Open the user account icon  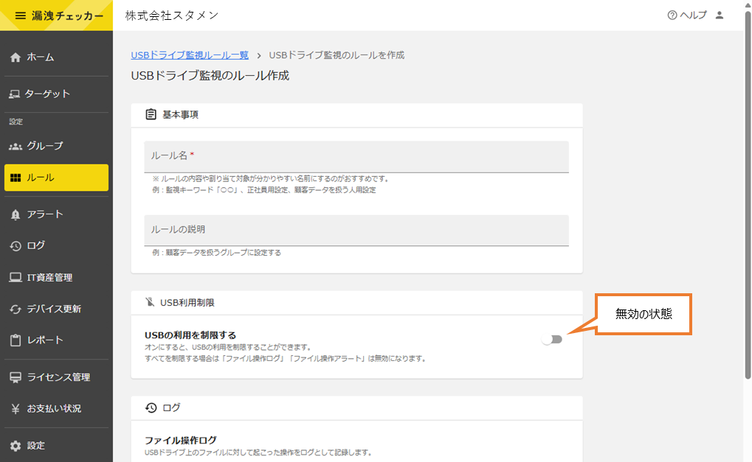[720, 15]
